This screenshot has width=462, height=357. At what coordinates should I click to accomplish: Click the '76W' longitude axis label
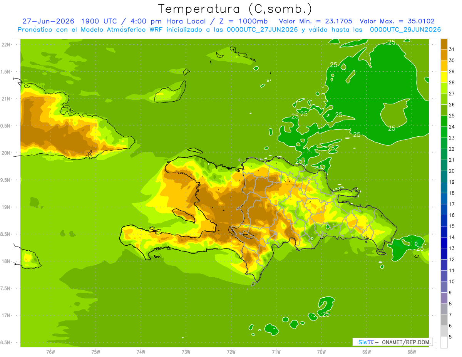click(50, 352)
